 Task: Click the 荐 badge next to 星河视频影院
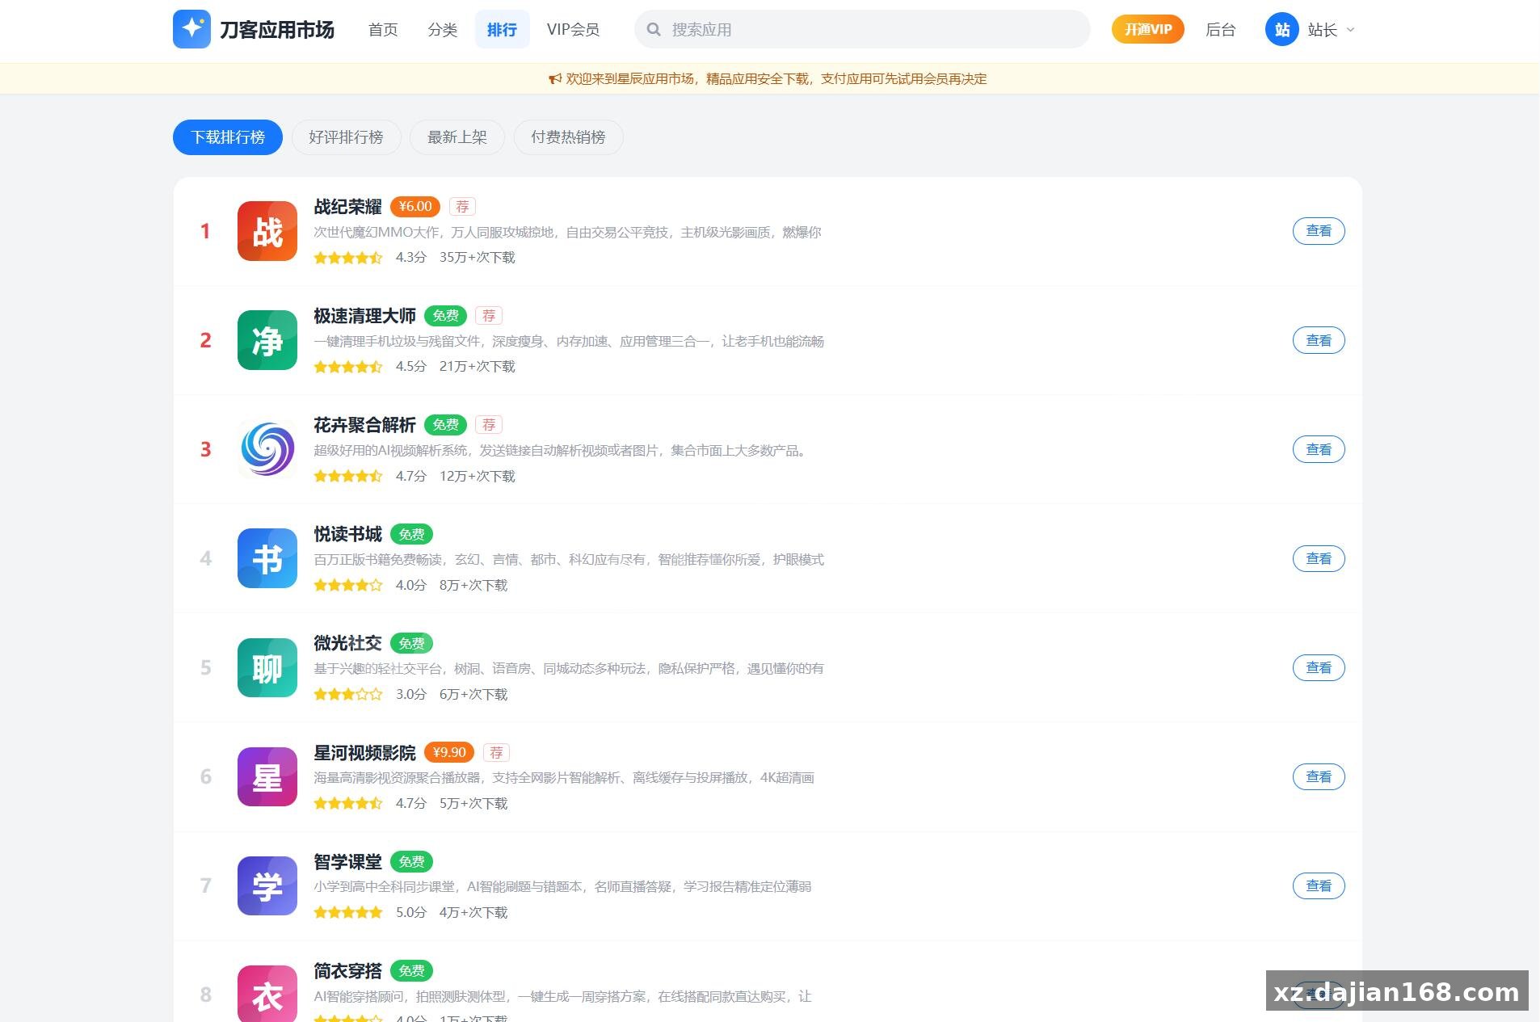496,752
